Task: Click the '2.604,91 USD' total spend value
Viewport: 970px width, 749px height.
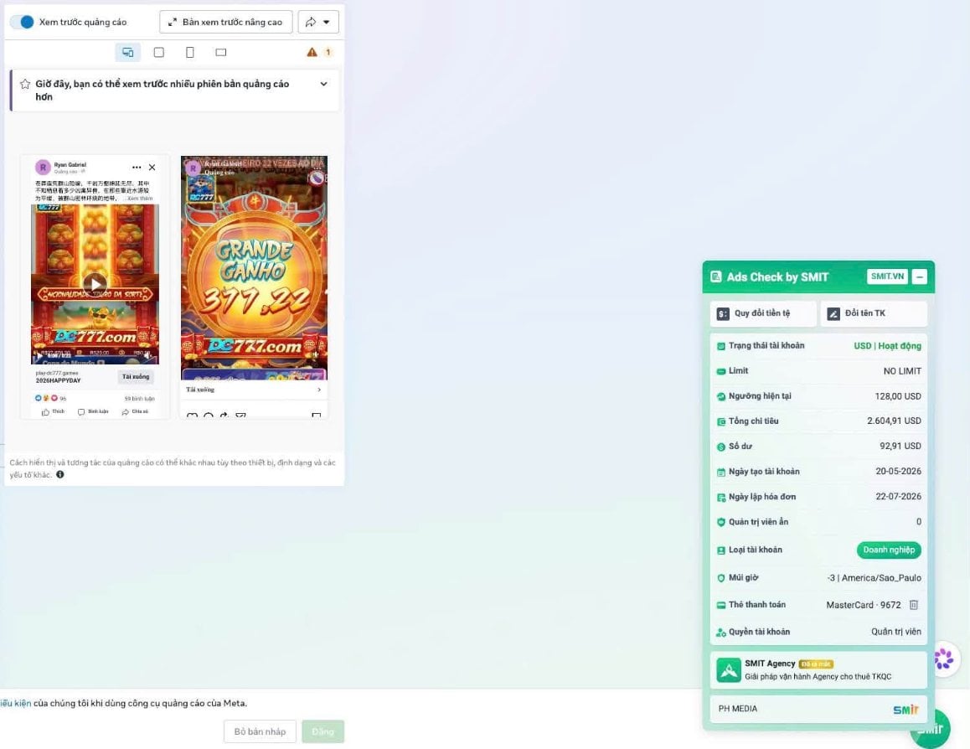Action: [x=894, y=421]
